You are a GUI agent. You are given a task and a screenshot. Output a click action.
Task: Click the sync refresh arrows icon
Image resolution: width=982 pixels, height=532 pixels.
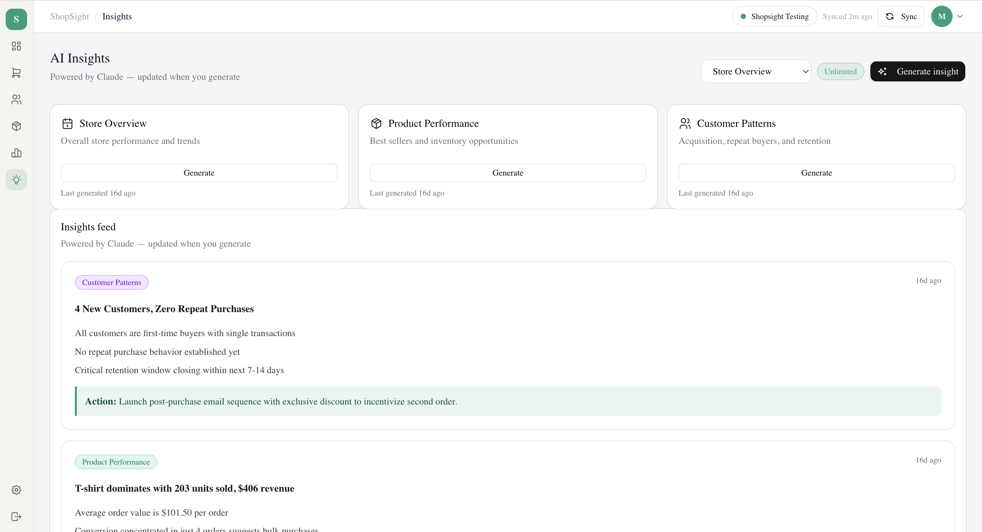click(890, 16)
